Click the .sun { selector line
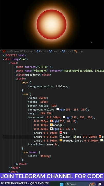The width and height of the screenshot is (104, 186). pyautogui.click(x=26, y=94)
